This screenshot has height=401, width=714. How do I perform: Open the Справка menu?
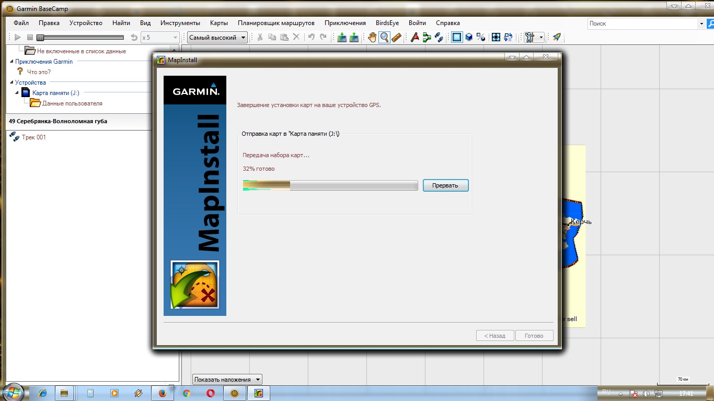pos(448,23)
